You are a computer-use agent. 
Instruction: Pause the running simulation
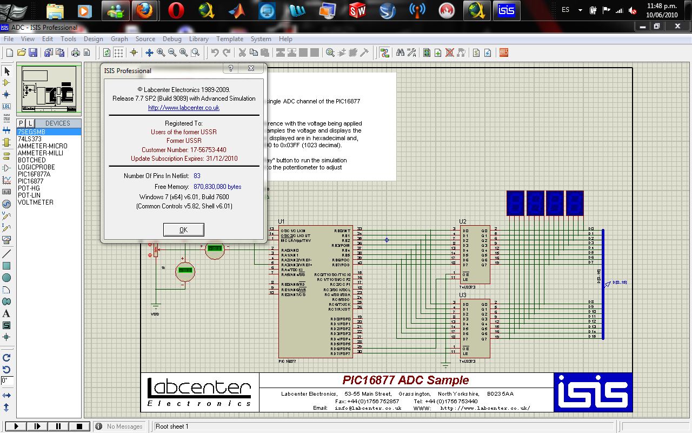(59, 426)
